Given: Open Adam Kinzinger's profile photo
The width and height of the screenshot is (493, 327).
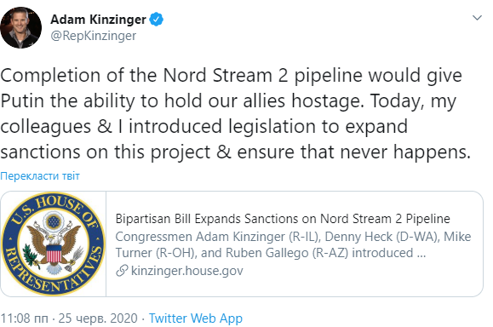Looking at the screenshot, I should (21, 27).
